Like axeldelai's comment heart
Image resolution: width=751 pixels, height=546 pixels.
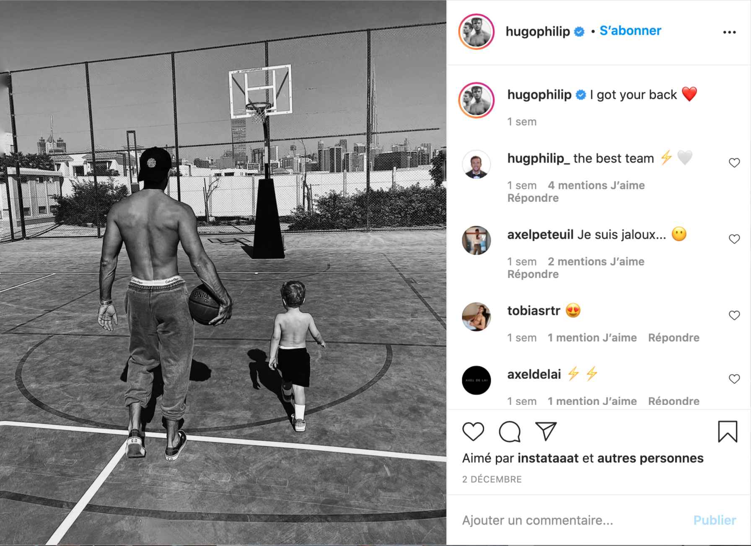[x=734, y=379]
